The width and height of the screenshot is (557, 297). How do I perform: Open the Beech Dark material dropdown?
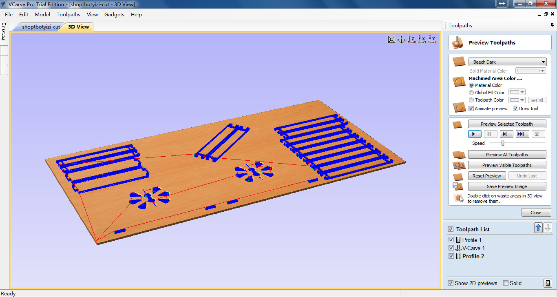coord(508,62)
